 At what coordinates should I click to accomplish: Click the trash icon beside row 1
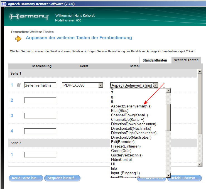[19, 85]
